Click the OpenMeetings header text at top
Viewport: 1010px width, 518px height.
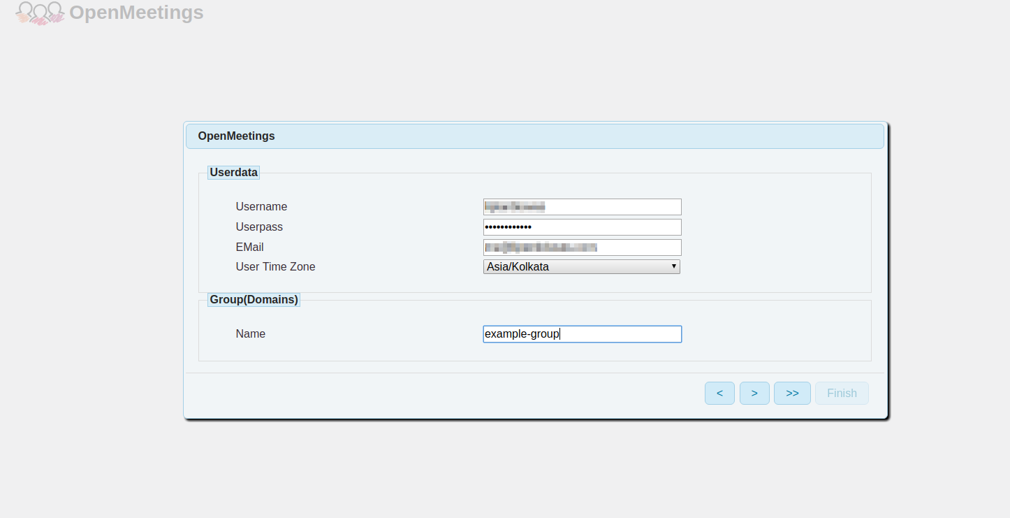click(x=137, y=13)
